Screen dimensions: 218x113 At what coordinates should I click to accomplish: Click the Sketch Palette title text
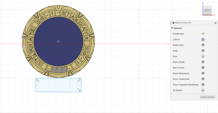coord(183,23)
